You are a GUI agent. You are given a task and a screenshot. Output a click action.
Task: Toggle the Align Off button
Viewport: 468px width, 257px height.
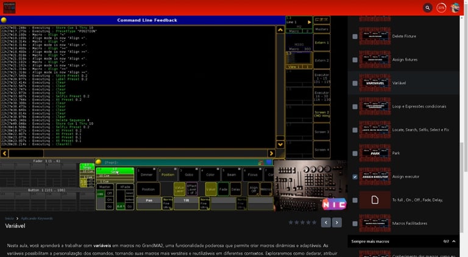point(253,189)
